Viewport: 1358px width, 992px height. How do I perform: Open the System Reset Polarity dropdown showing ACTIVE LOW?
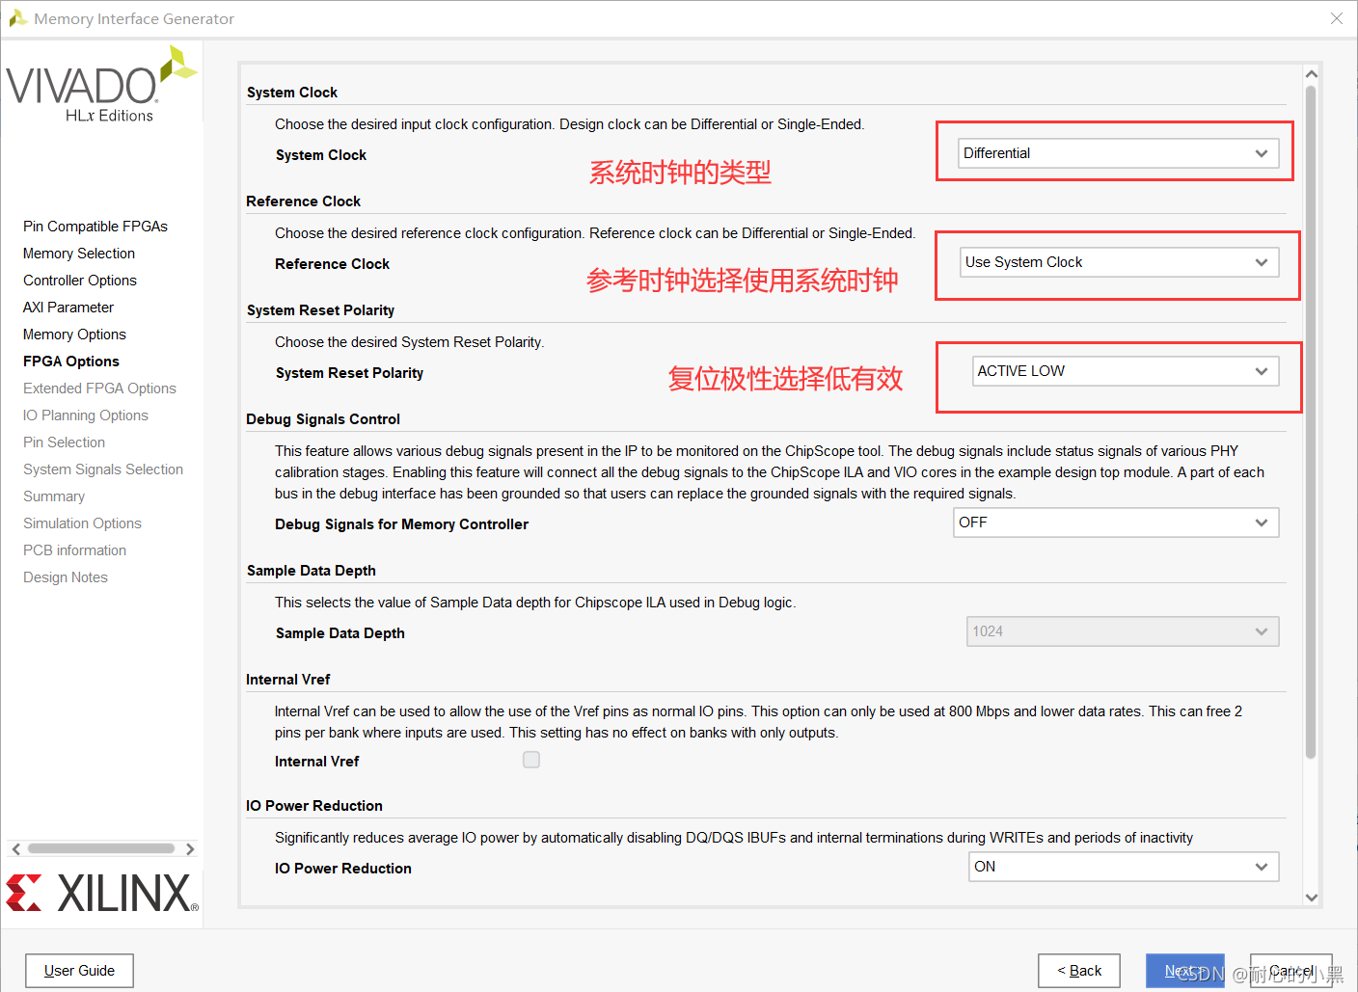coord(1126,371)
